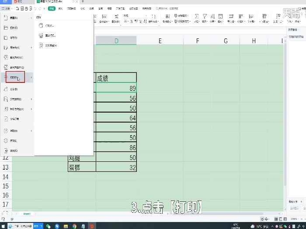This screenshot has width=306, height=229.
Task: Select the Share entry in file menu
Action: [13, 89]
